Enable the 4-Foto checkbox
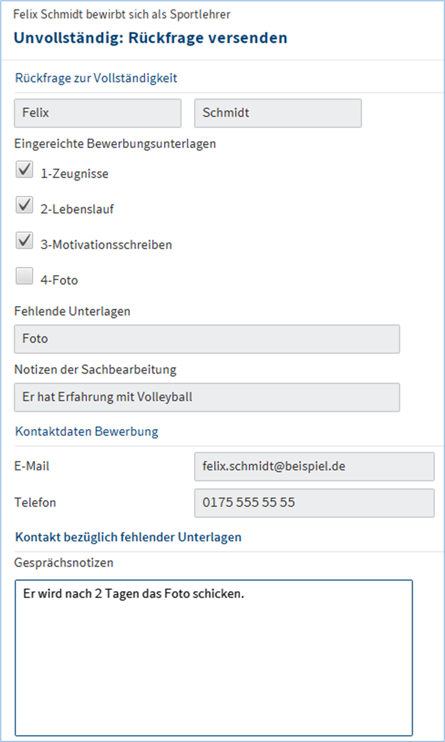Screen dimensions: 445x742 [x=24, y=277]
